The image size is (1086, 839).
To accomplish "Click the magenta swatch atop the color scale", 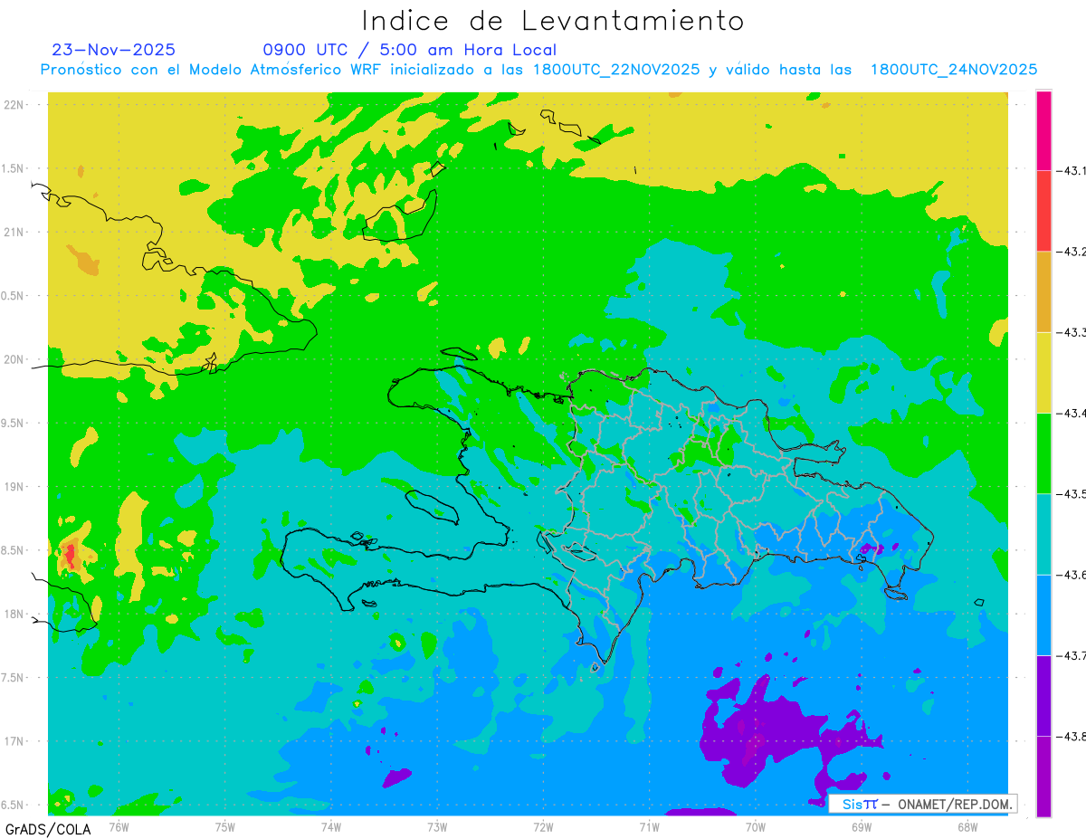I will [1043, 130].
